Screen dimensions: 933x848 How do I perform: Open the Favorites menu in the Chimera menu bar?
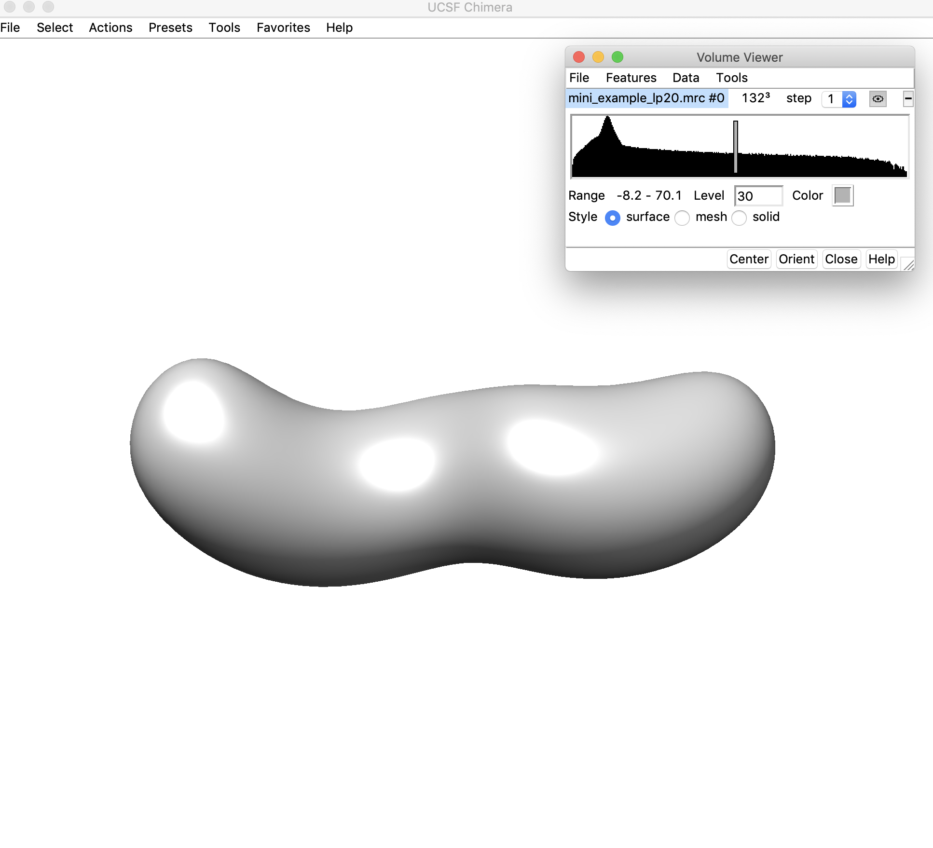point(283,27)
